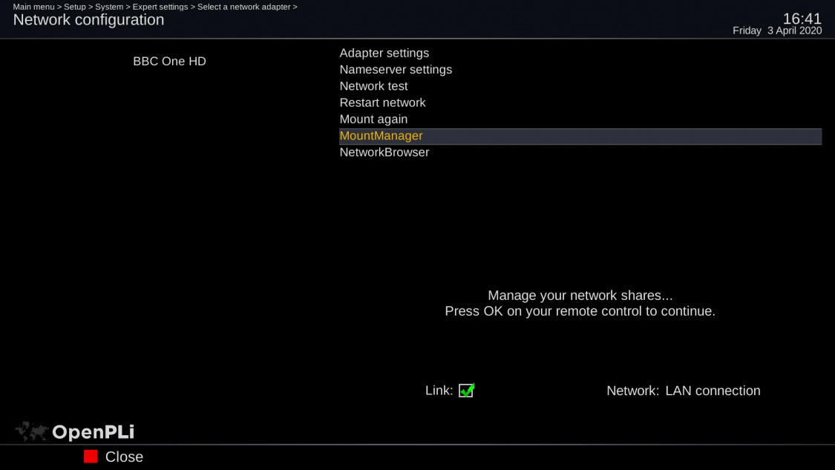Click the LAN connection network status
The height and width of the screenshot is (470, 835).
pos(713,391)
